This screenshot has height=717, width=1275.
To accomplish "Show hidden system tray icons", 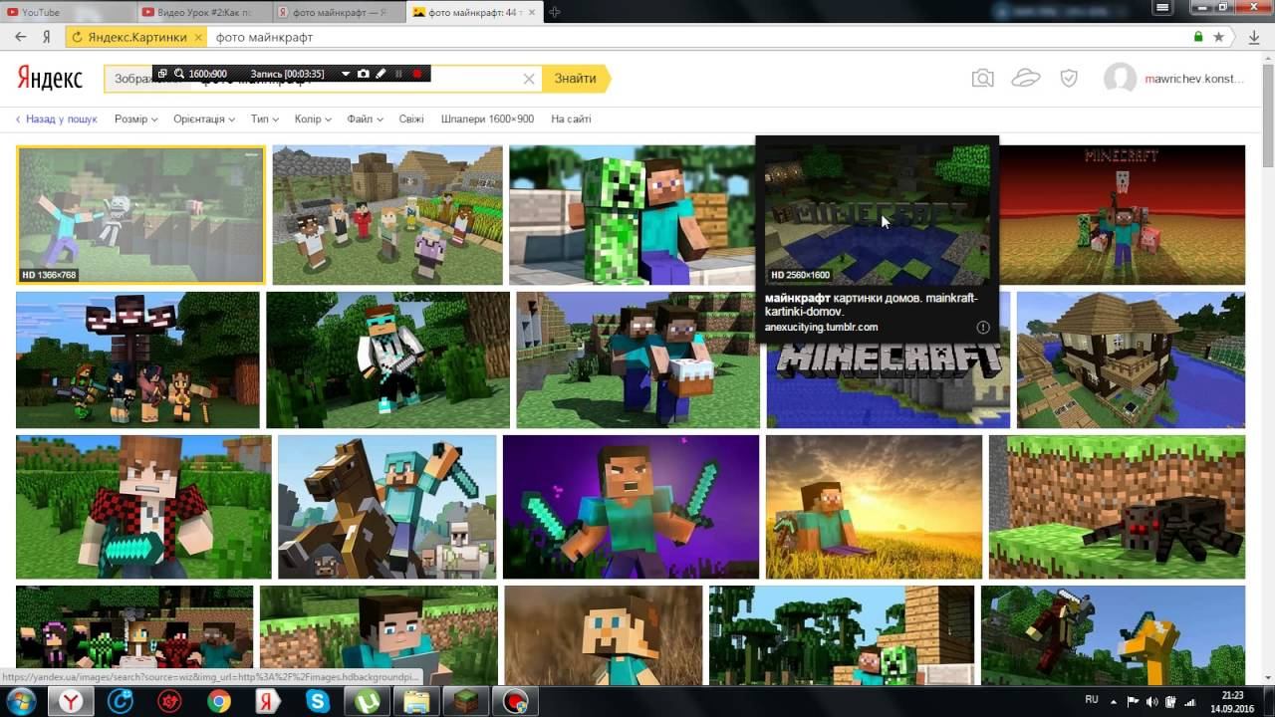I will click(1115, 702).
